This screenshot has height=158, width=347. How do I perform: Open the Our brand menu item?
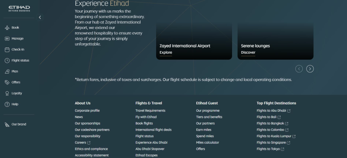click(x=19, y=124)
